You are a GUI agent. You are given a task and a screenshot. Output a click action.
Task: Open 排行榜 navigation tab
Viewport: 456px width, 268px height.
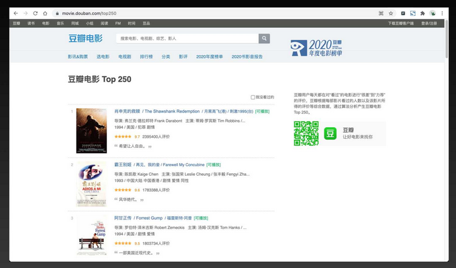(146, 57)
